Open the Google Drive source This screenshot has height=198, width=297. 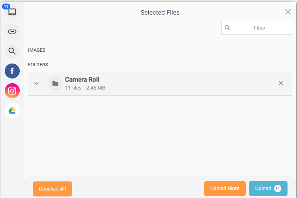(x=12, y=110)
